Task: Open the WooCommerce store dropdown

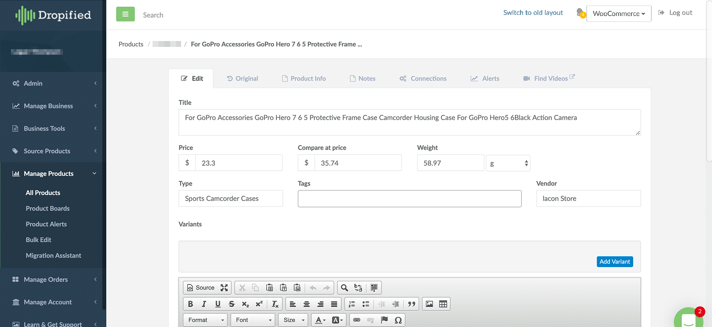Action: click(x=619, y=14)
